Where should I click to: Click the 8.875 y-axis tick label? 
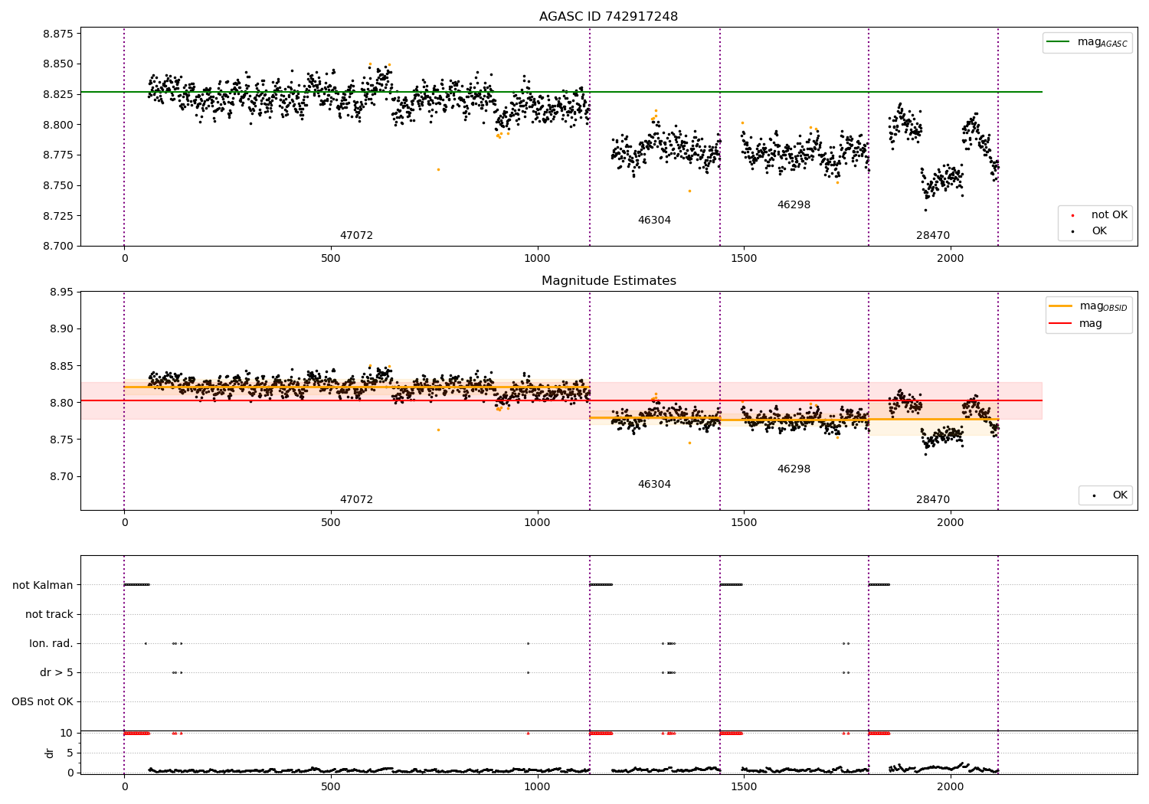point(58,34)
